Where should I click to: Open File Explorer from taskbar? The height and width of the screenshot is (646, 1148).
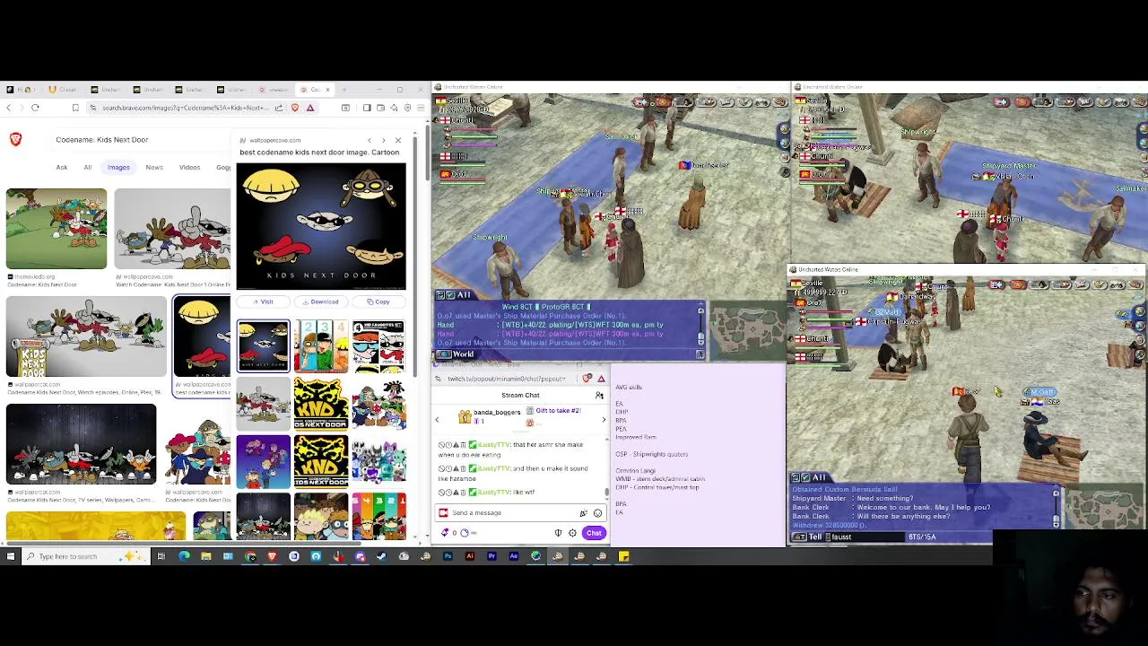[205, 556]
